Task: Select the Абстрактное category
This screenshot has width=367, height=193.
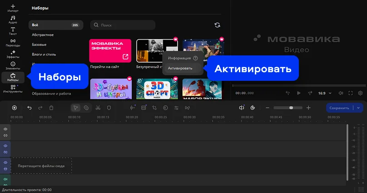Action: pyautogui.click(x=43, y=35)
